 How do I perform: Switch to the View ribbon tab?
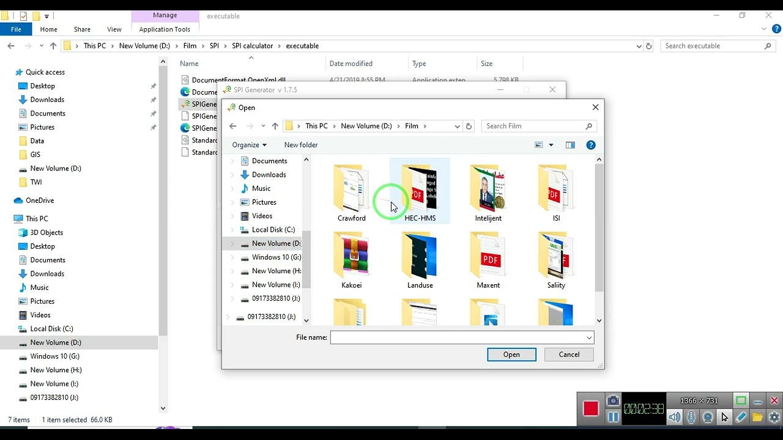(114, 29)
